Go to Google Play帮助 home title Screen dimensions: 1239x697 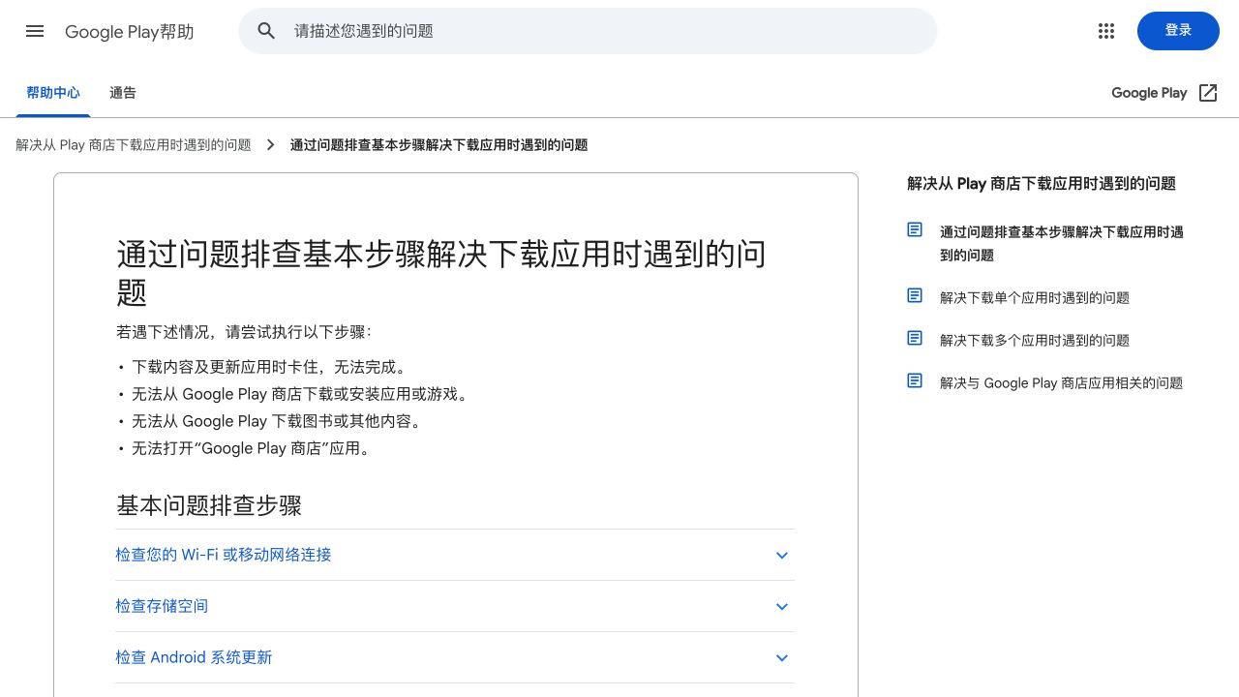pyautogui.click(x=130, y=32)
